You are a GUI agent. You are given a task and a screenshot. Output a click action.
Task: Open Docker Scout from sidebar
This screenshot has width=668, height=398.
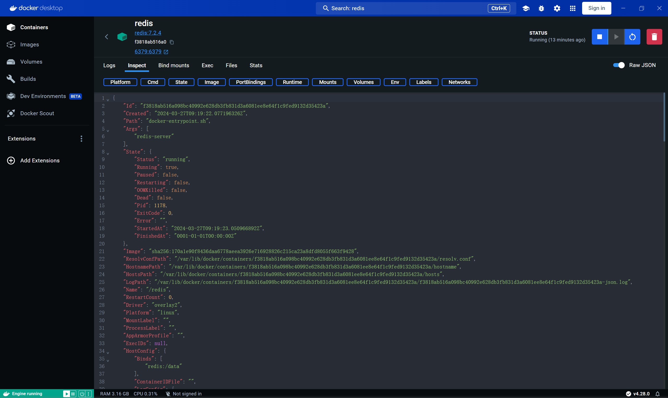37,113
